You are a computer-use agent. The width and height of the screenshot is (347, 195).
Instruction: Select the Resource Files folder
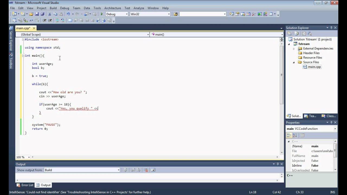coord(313,58)
